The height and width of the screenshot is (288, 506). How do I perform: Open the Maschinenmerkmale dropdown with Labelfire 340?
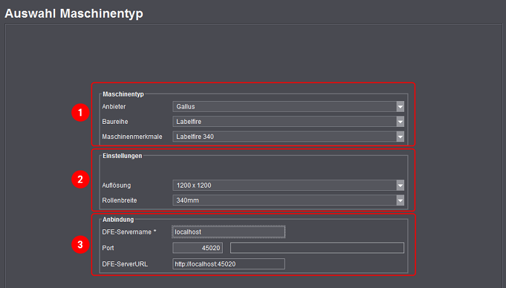[288, 136]
